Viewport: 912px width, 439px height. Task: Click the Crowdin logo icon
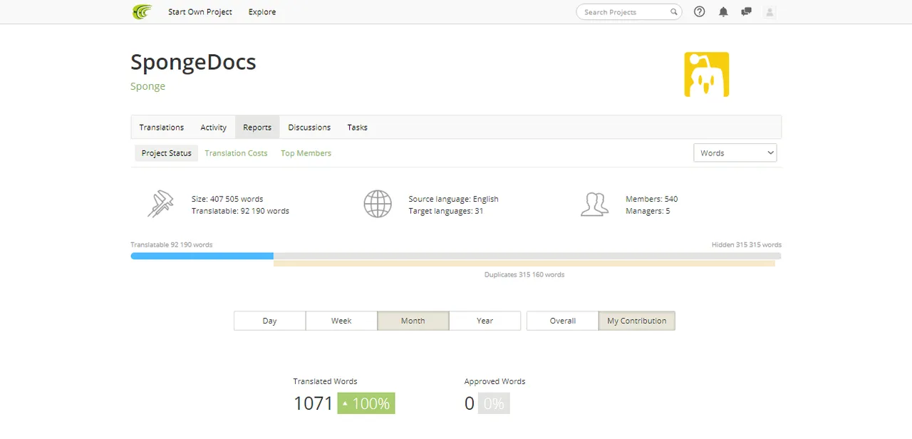pos(142,12)
